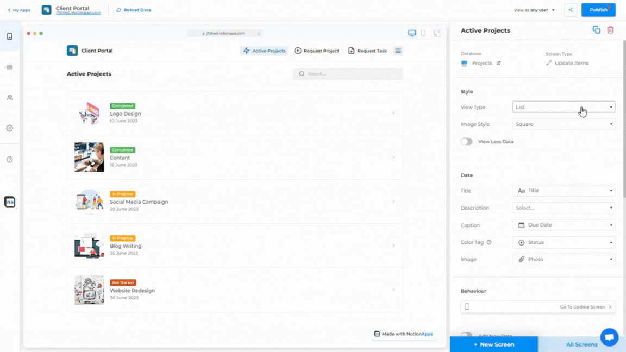Open the screens icon in left sidebar
The image size is (626, 352).
10,36
